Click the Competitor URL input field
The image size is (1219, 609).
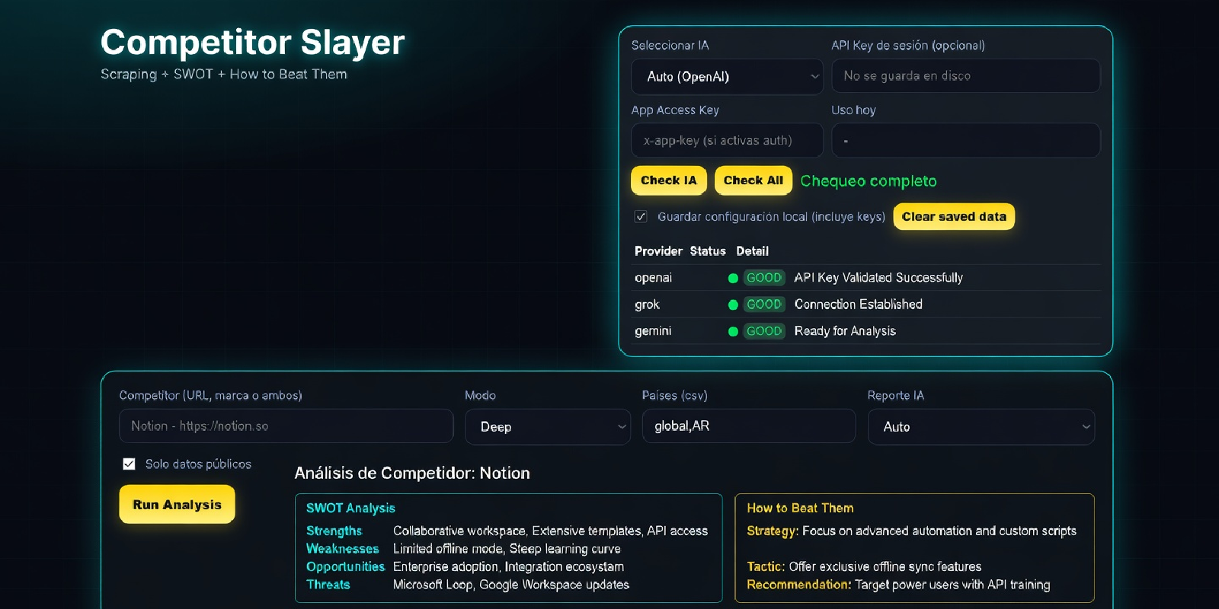(x=286, y=426)
